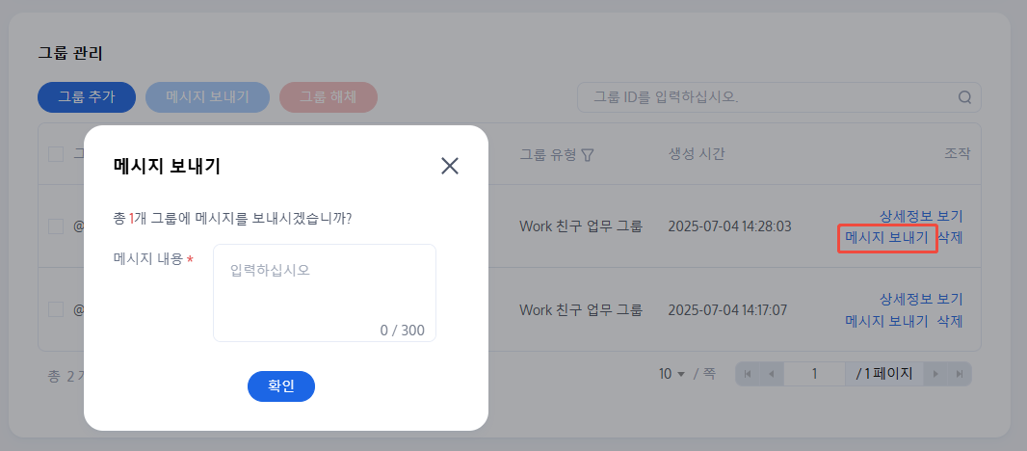Open 상세정보 보기 for the first group
Image resolution: width=1027 pixels, height=451 pixels.
coord(920,216)
